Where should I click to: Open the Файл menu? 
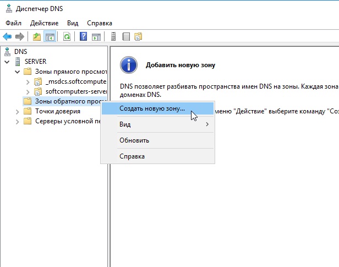(x=14, y=23)
